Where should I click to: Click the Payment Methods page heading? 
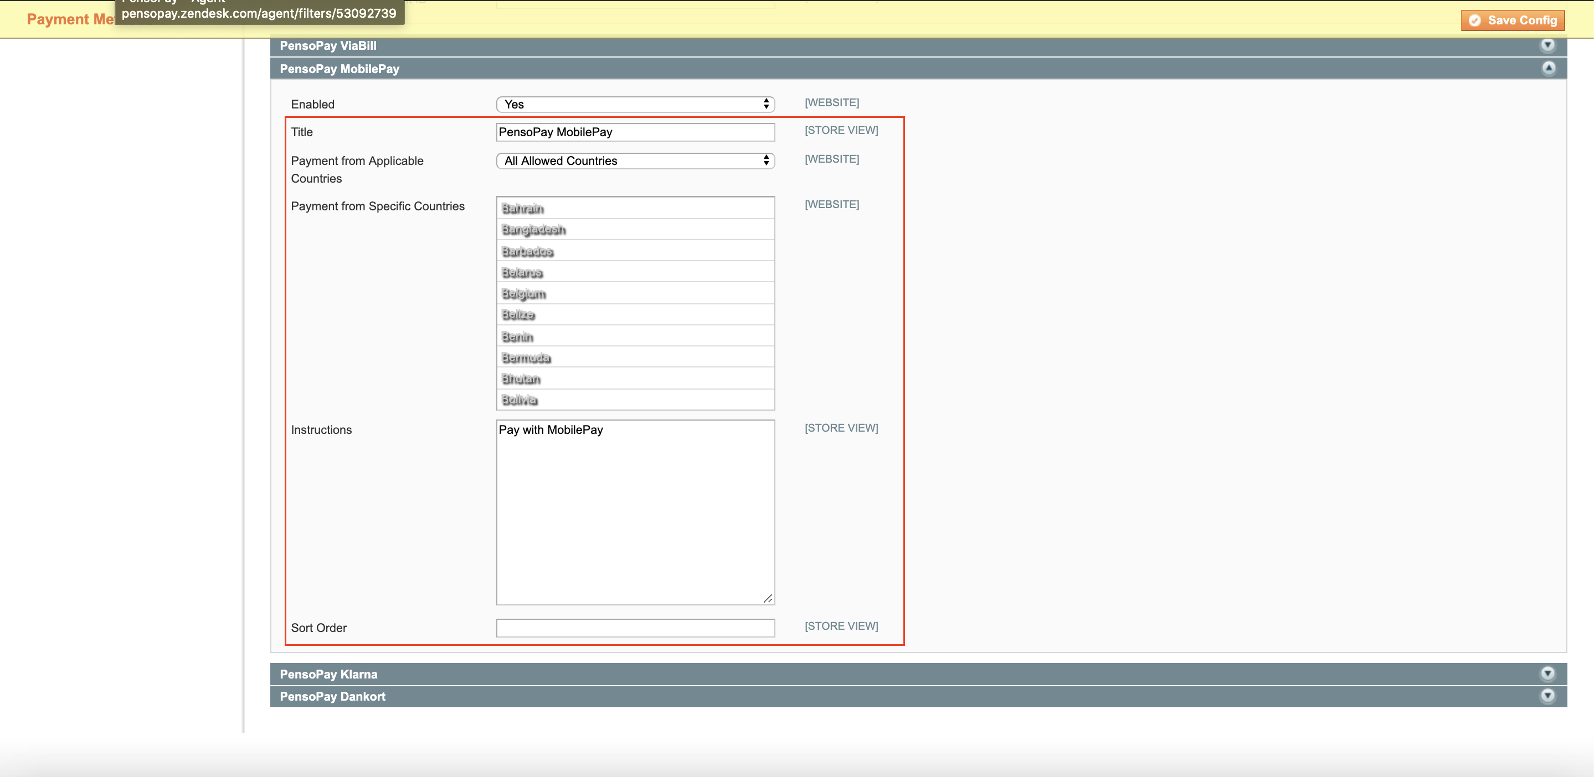pyautogui.click(x=70, y=19)
